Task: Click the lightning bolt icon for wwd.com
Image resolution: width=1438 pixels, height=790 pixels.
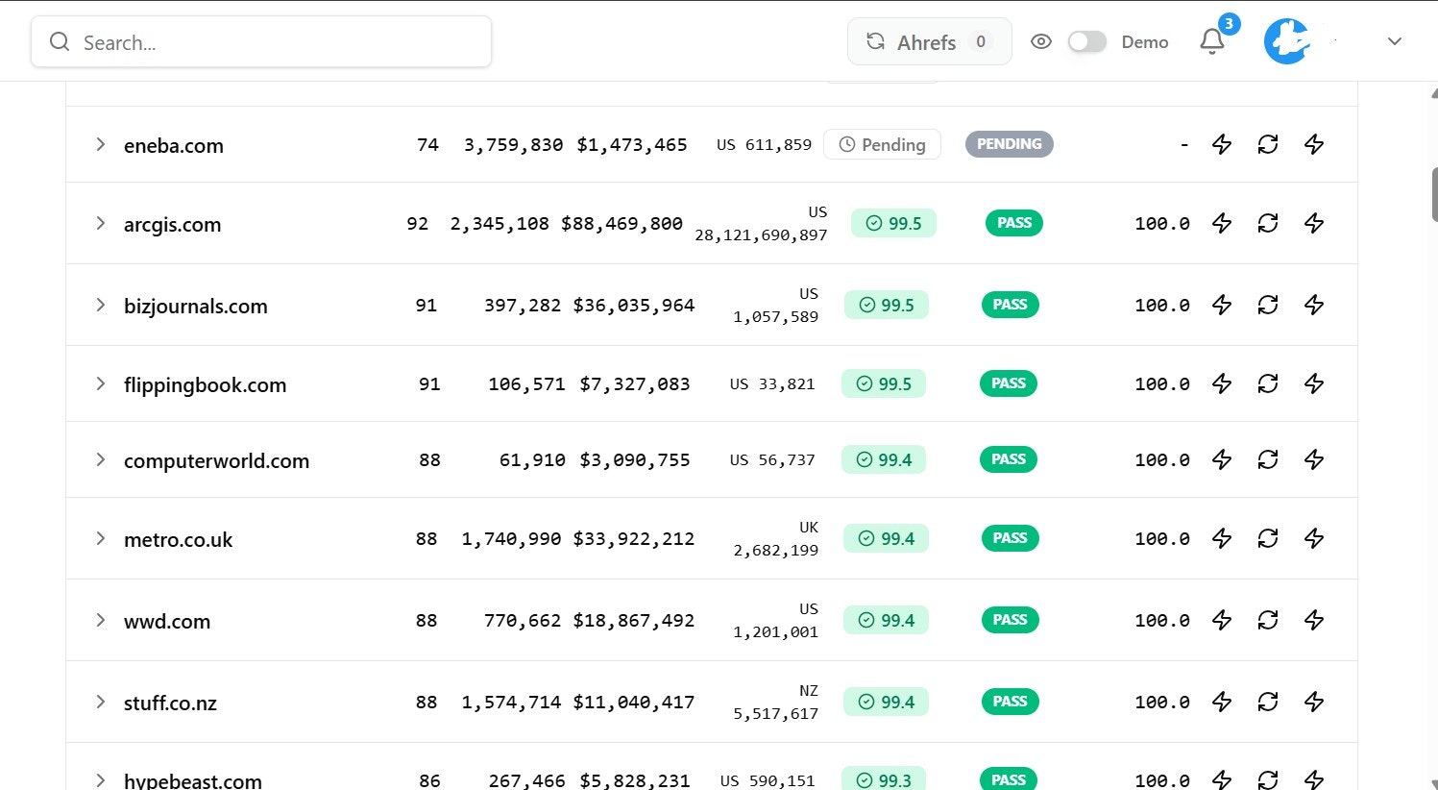Action: [x=1221, y=620]
